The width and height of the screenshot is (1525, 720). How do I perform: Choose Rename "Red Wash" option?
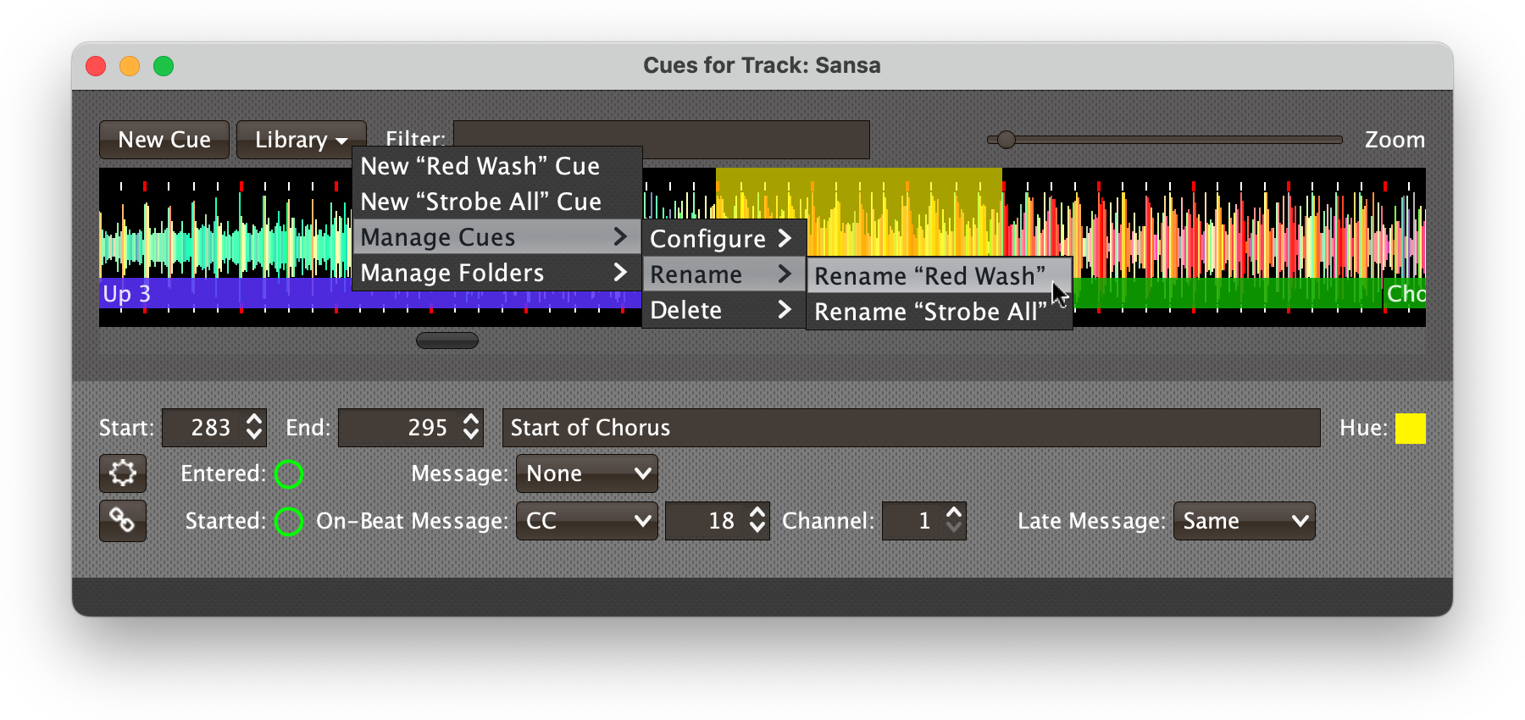(x=939, y=276)
